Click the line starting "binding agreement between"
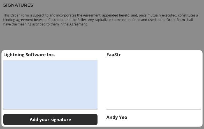204x129 pixels. tap(98, 20)
